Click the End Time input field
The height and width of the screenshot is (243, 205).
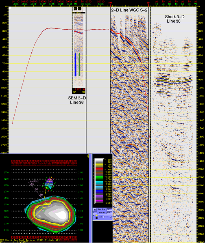point(109,213)
